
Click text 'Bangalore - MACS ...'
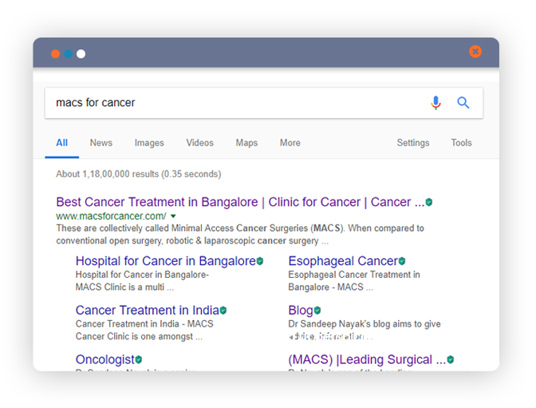(x=330, y=287)
